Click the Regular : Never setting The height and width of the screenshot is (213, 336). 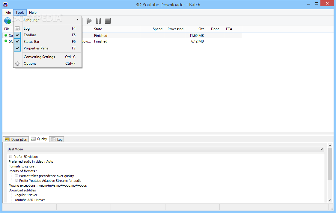[x=26, y=195]
